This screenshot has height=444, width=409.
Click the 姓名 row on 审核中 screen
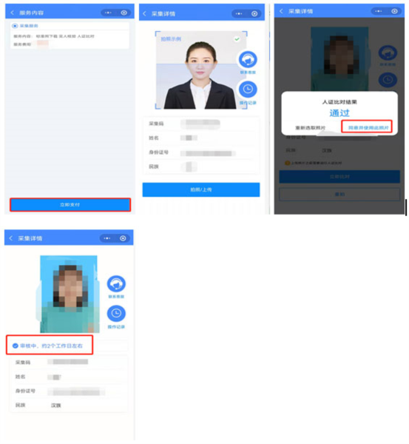click(69, 377)
